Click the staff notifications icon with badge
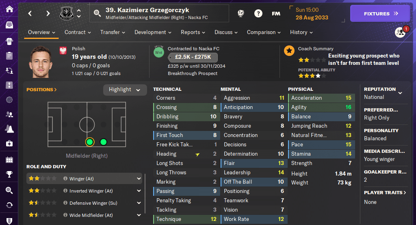The width and height of the screenshot is (416, 225). click(401, 32)
